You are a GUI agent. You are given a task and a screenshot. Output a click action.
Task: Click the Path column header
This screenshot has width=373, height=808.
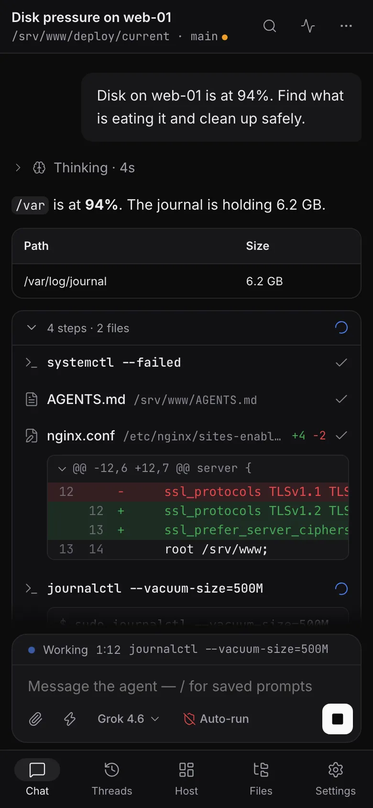click(36, 246)
